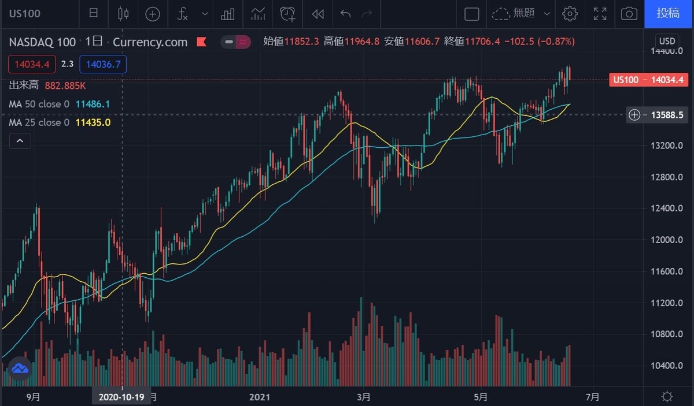Viewport: 694px width, 406px height.
Task: Click the 2020-10-19 date label on the time axis
Action: click(121, 397)
